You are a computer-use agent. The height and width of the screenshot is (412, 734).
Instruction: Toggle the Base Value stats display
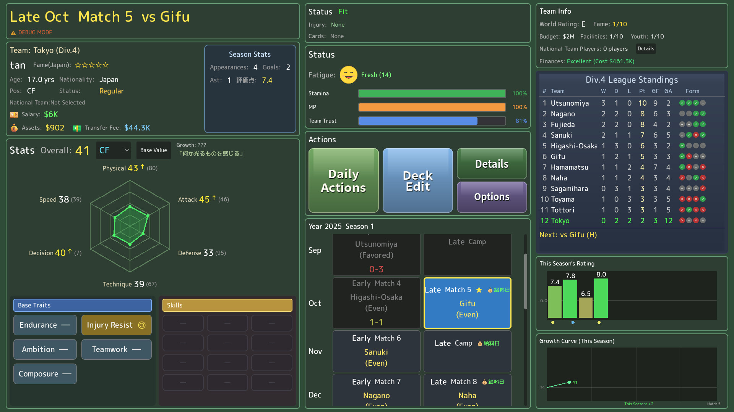pyautogui.click(x=153, y=150)
